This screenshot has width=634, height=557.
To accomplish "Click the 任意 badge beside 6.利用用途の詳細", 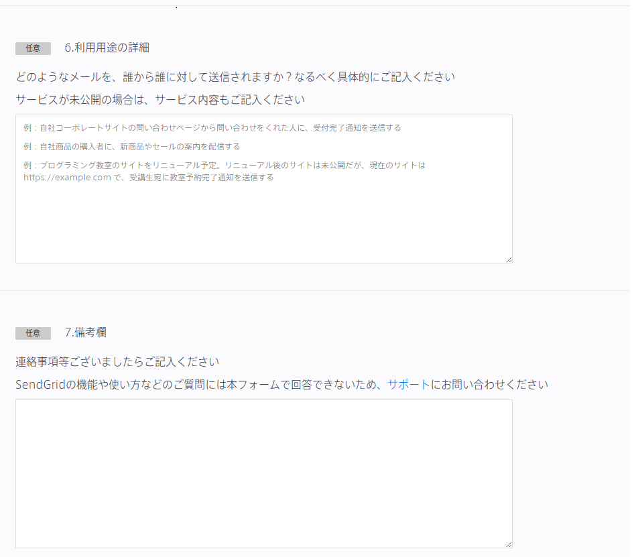I will [33, 48].
